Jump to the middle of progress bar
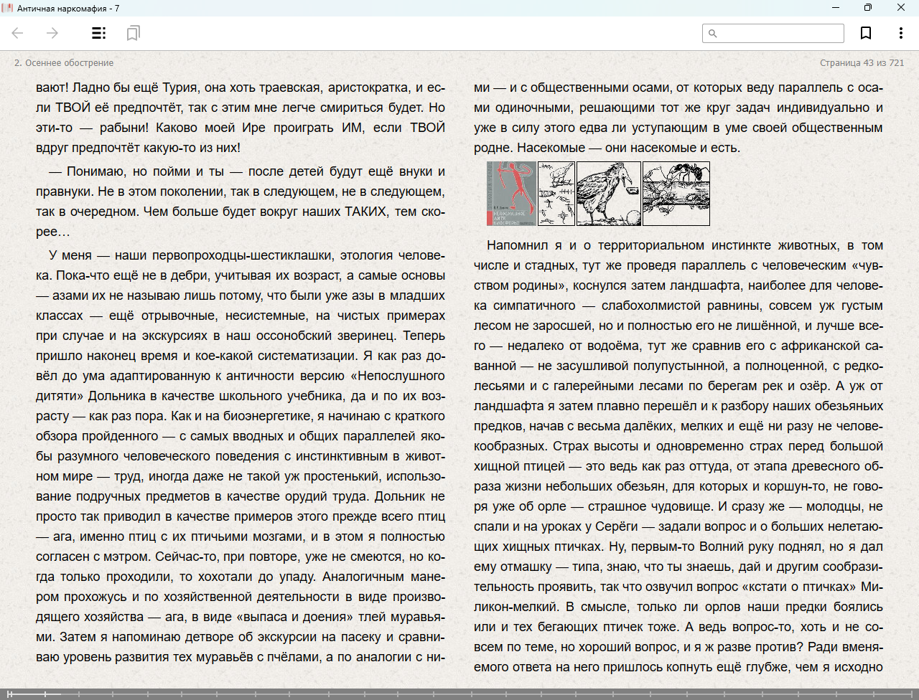 [x=459, y=694]
